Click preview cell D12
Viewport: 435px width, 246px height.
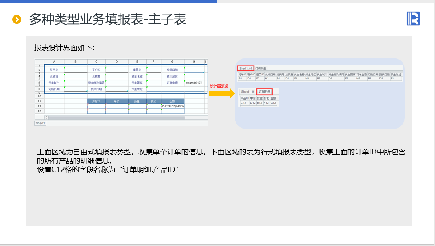[253, 103]
